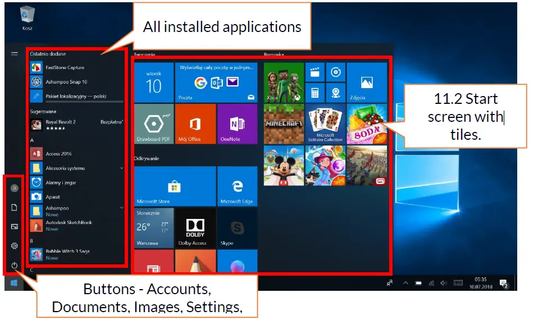Click the Power button in Start

pyautogui.click(x=15, y=265)
